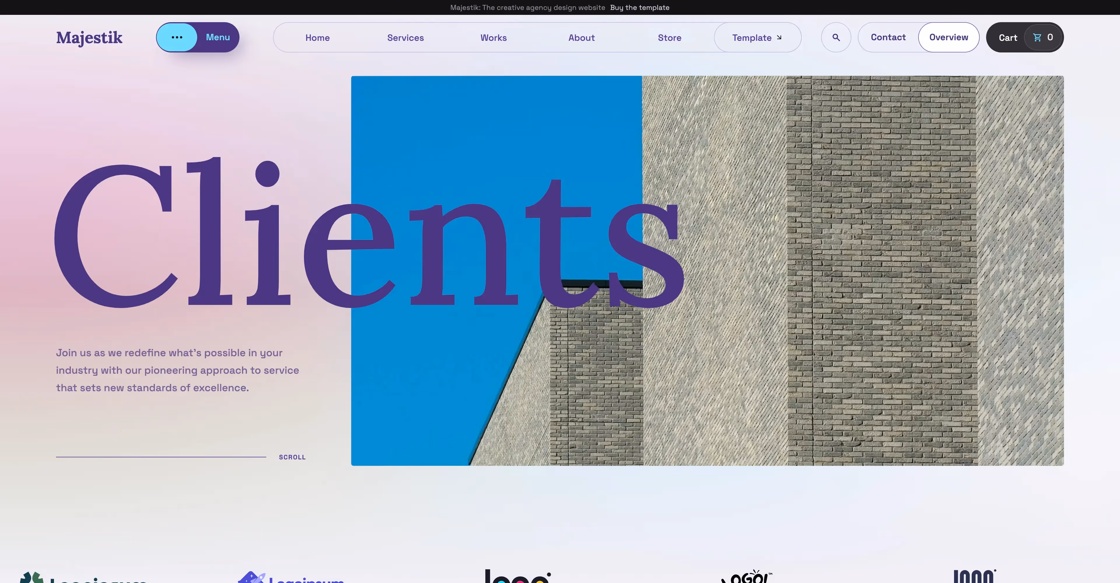Click the Template arrow icon
Viewport: 1120px width, 583px height.
[x=779, y=37]
